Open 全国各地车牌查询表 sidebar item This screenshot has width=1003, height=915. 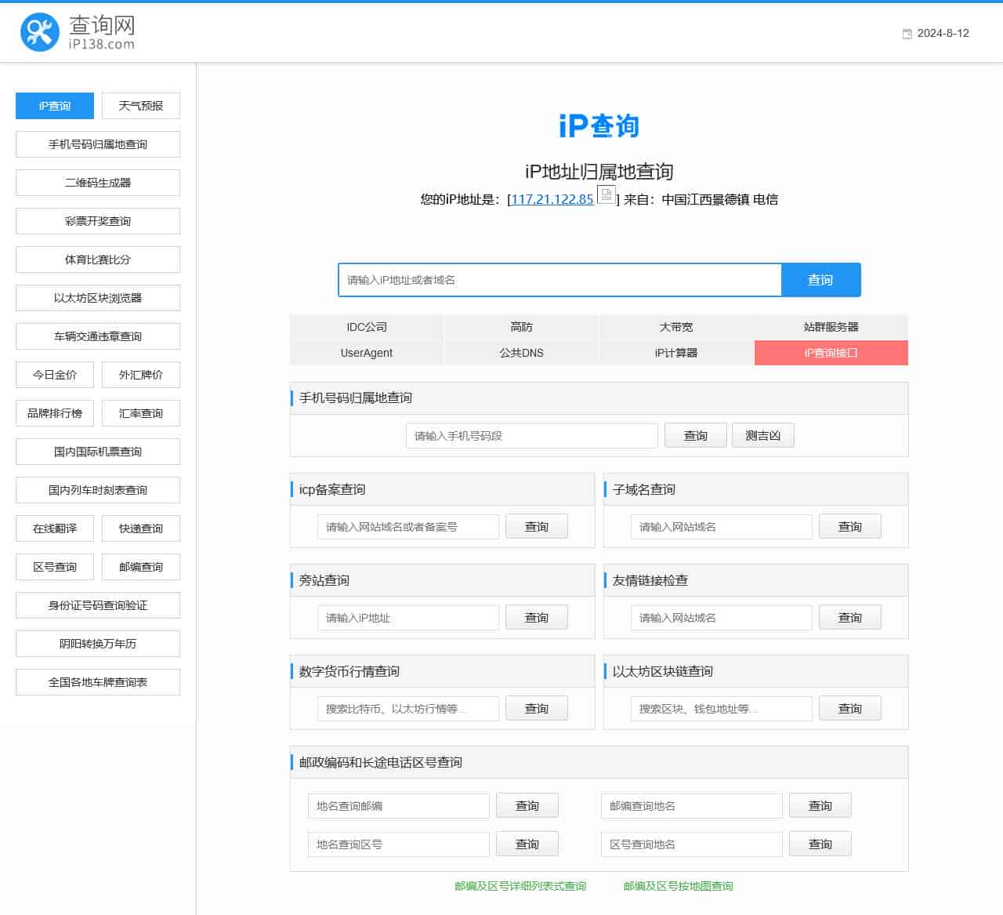point(98,682)
